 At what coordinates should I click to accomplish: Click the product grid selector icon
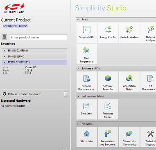coord(5,37)
